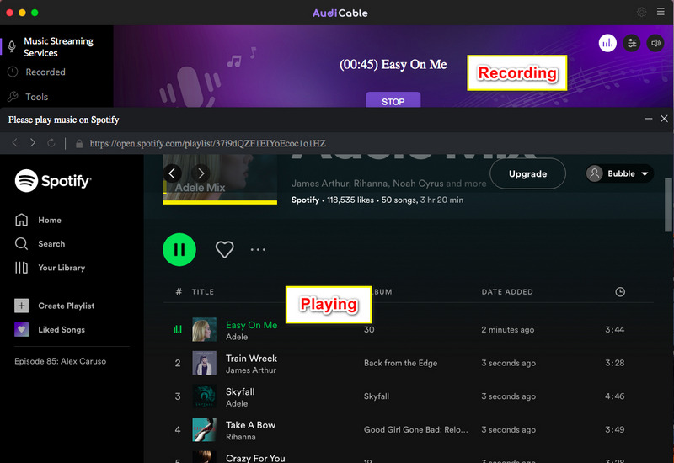Minimize the Spotify player panel
The image size is (674, 463).
pos(649,119)
